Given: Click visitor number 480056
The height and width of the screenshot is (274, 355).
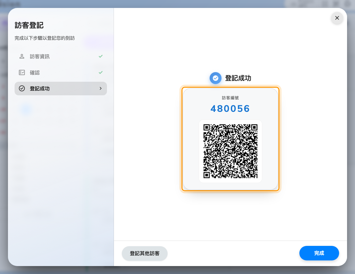Looking at the screenshot, I should pyautogui.click(x=230, y=109).
